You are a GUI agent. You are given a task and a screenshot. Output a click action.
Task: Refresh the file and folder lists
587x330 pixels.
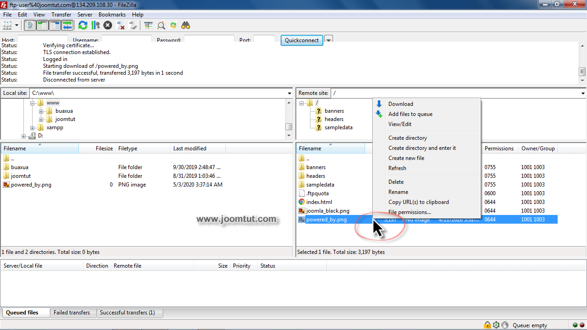(83, 25)
